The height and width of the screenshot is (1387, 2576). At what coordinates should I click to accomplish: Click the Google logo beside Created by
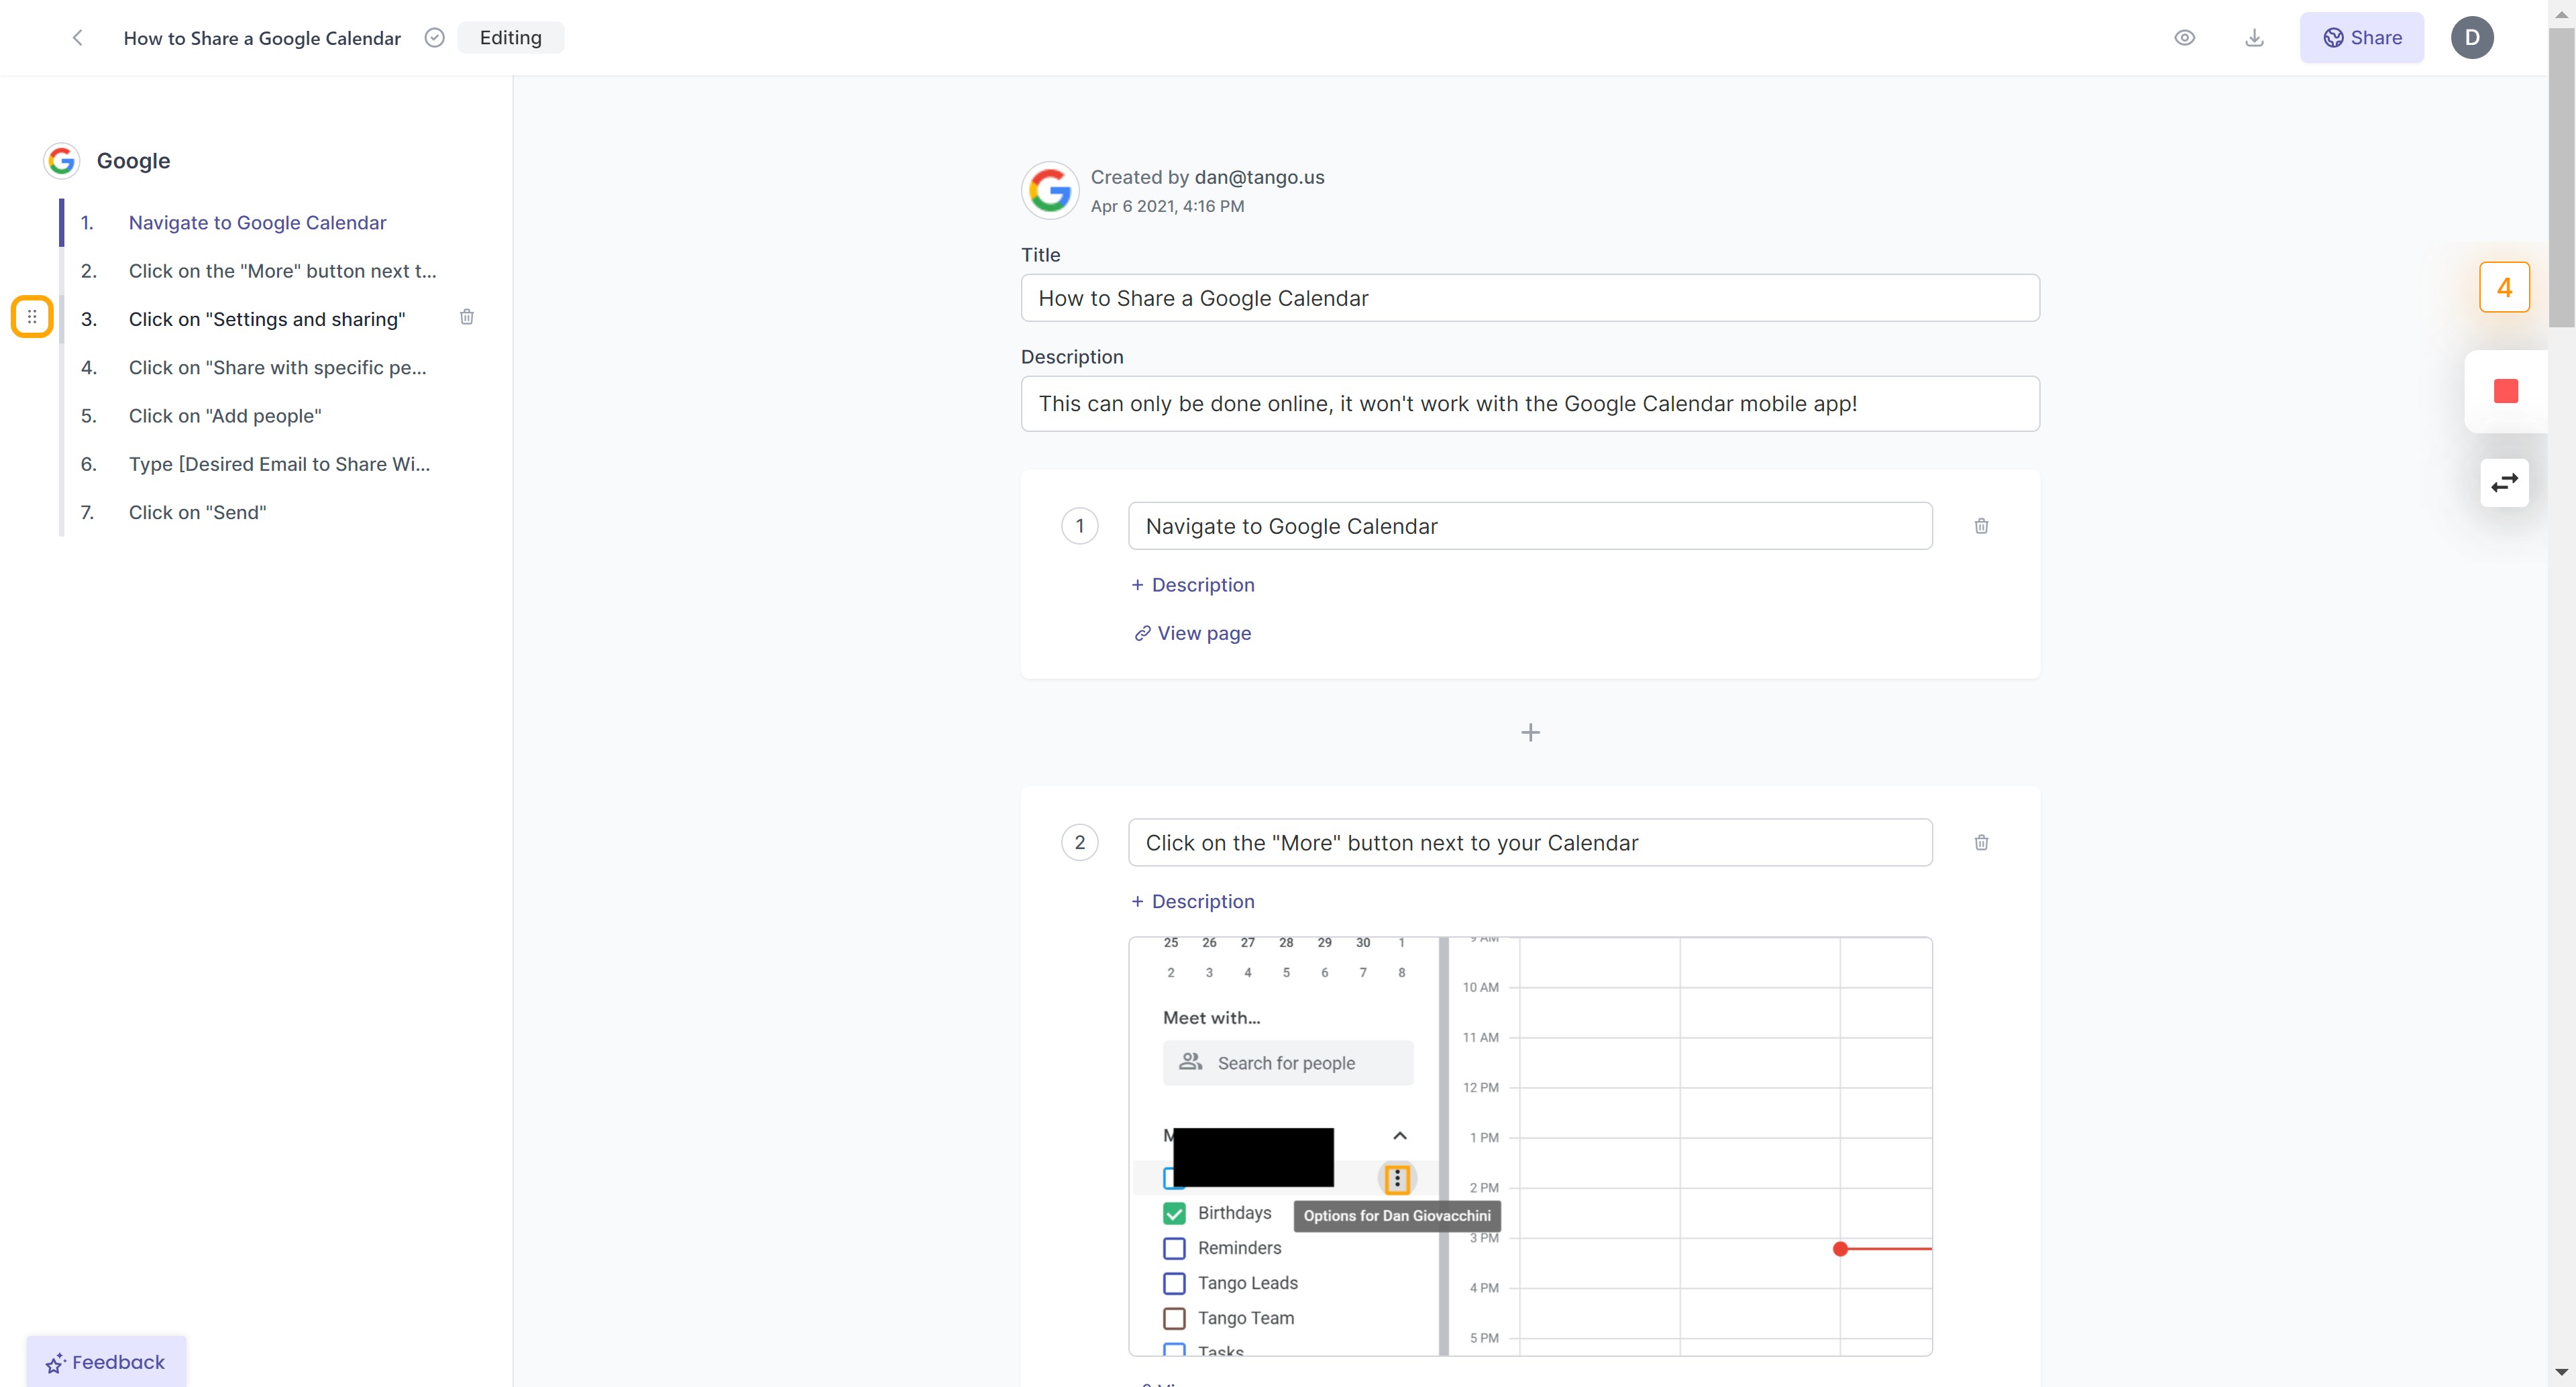1050,190
